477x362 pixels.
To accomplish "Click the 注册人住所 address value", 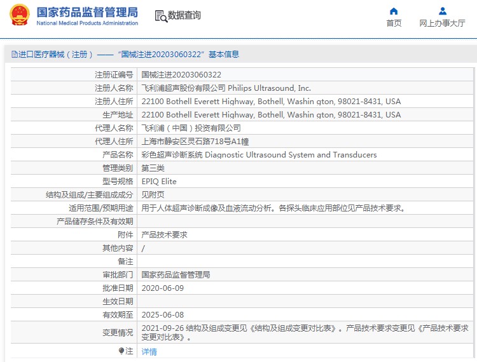I will (x=271, y=102).
